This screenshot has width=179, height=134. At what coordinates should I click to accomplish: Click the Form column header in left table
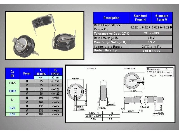(x=27, y=73)
